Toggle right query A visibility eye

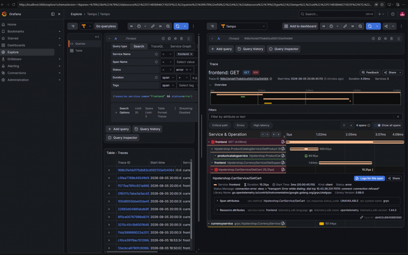point(385,39)
